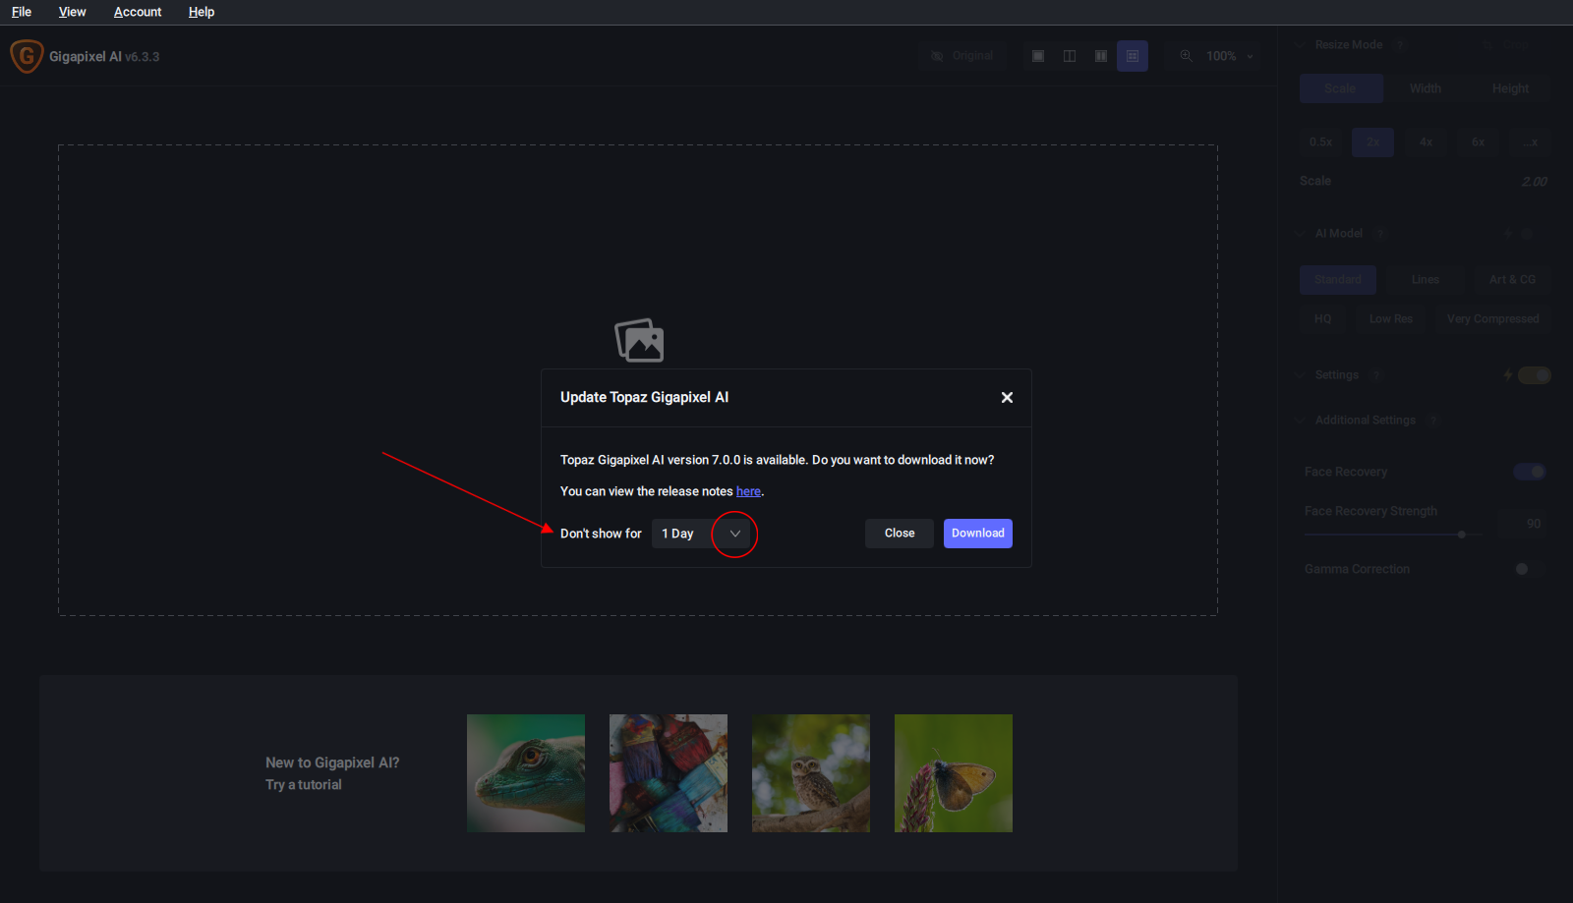Select the 6x scale option
Screen dimensions: 1573x903
[x=1478, y=142]
